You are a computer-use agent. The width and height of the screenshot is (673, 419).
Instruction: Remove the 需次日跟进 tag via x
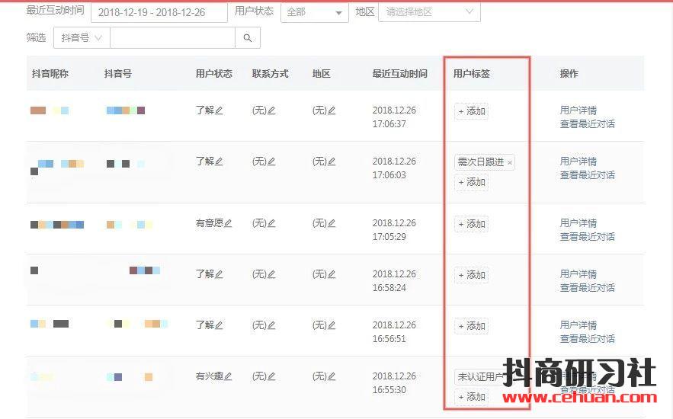click(510, 162)
